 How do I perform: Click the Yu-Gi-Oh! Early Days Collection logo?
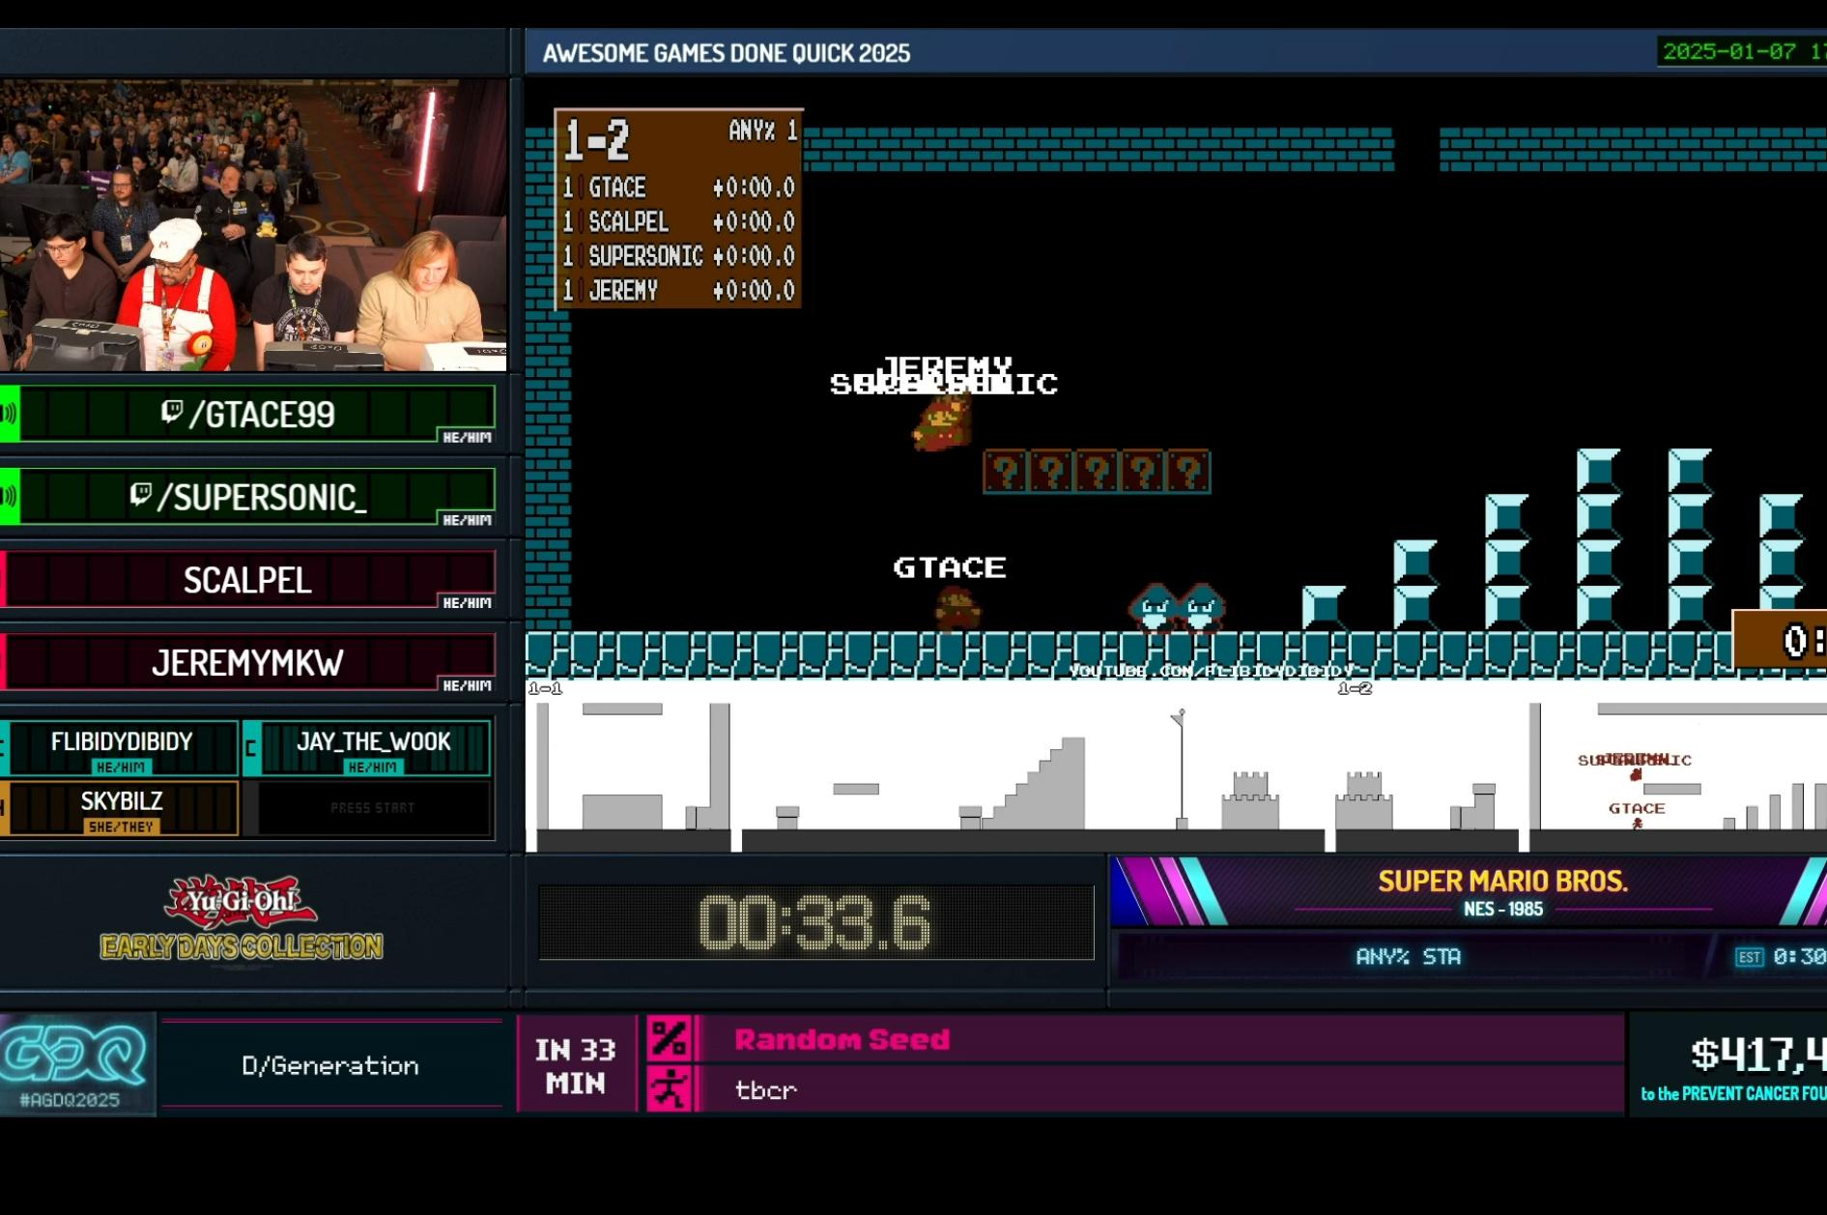tap(242, 918)
